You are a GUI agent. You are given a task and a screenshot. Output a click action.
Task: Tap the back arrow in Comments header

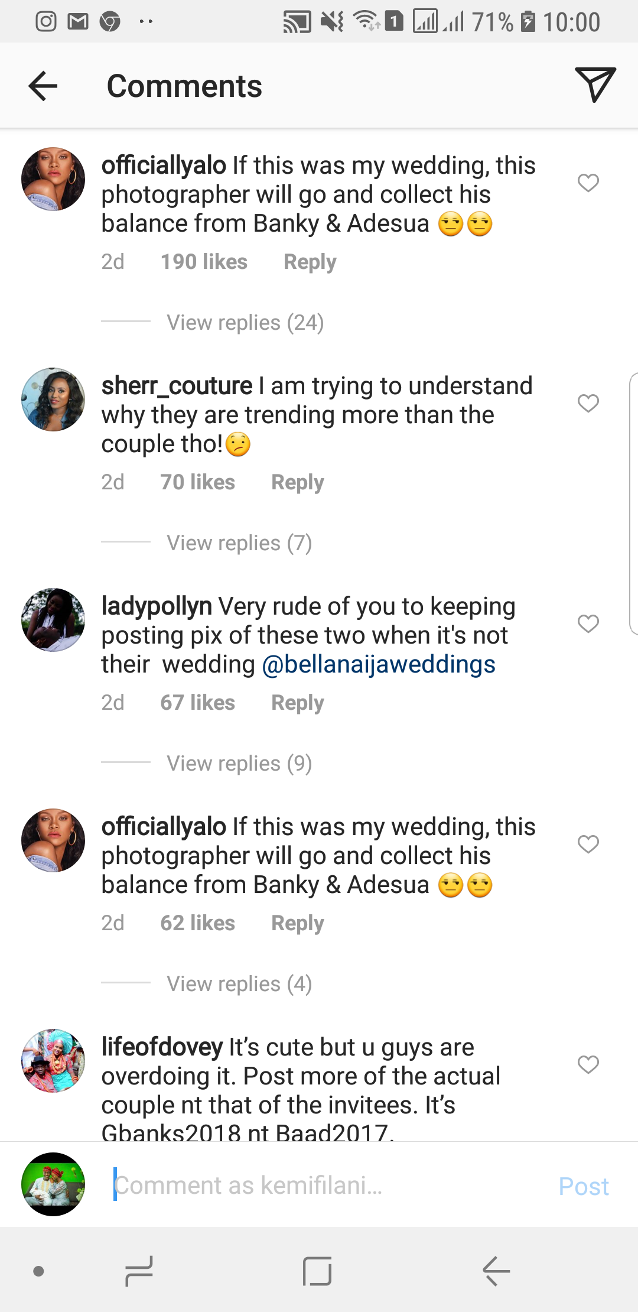(x=43, y=86)
